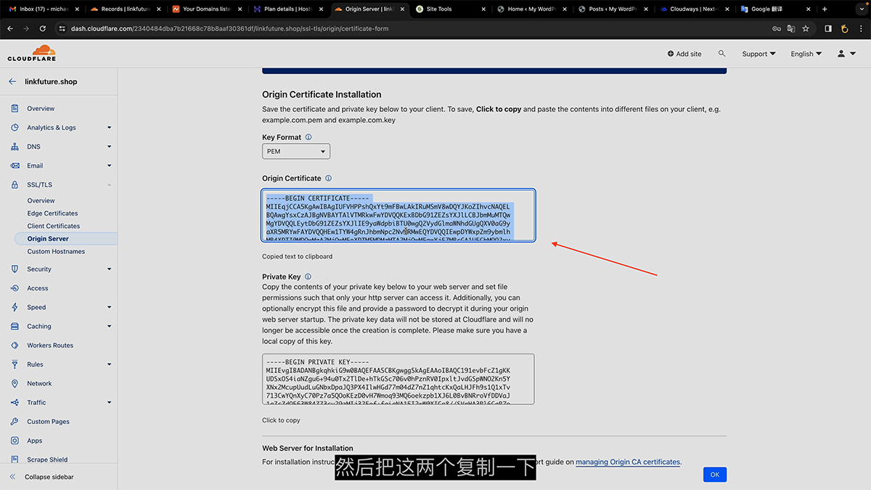This screenshot has width=871, height=490.
Task: Click the SSL/TLS lock icon
Action: pyautogui.click(x=15, y=185)
